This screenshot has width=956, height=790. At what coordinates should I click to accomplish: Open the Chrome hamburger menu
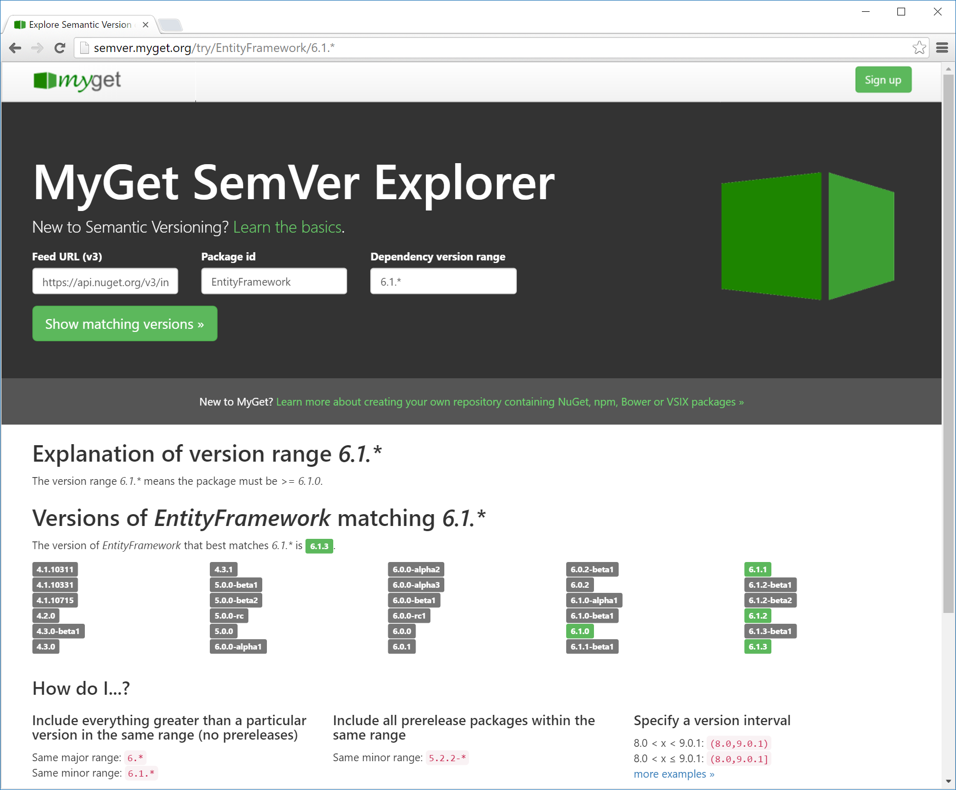point(942,48)
